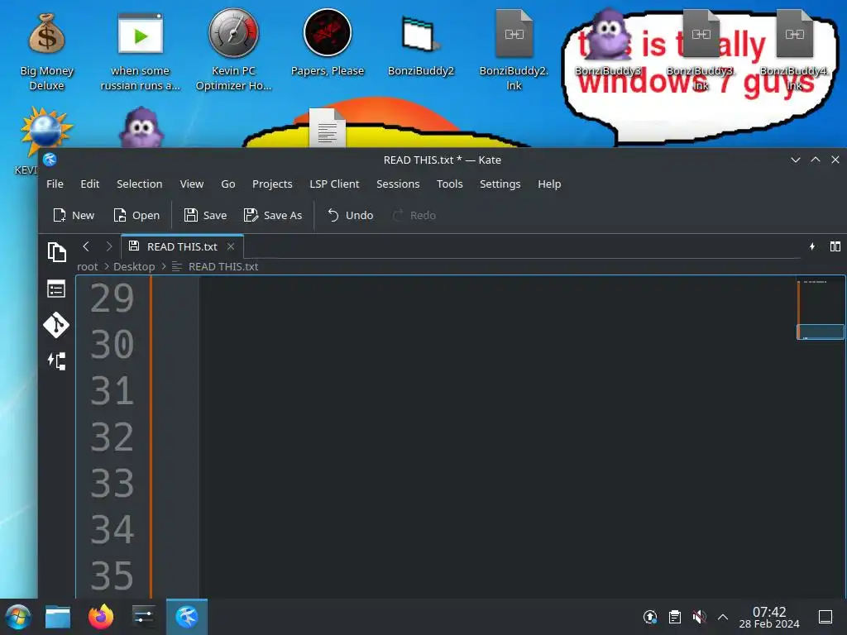Go back with the left arrow in the tab bar
Image resolution: width=847 pixels, height=635 pixels.
(86, 246)
